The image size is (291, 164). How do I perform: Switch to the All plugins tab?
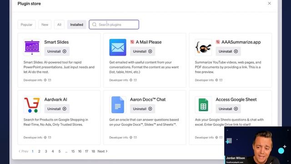[59, 25]
